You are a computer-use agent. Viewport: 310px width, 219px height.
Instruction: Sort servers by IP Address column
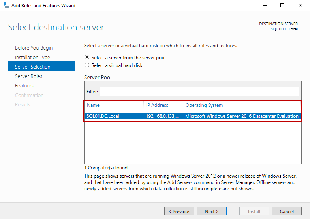pos(157,105)
